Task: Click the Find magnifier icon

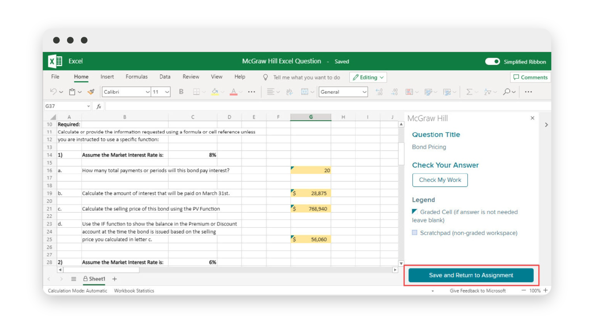Action: tap(507, 92)
